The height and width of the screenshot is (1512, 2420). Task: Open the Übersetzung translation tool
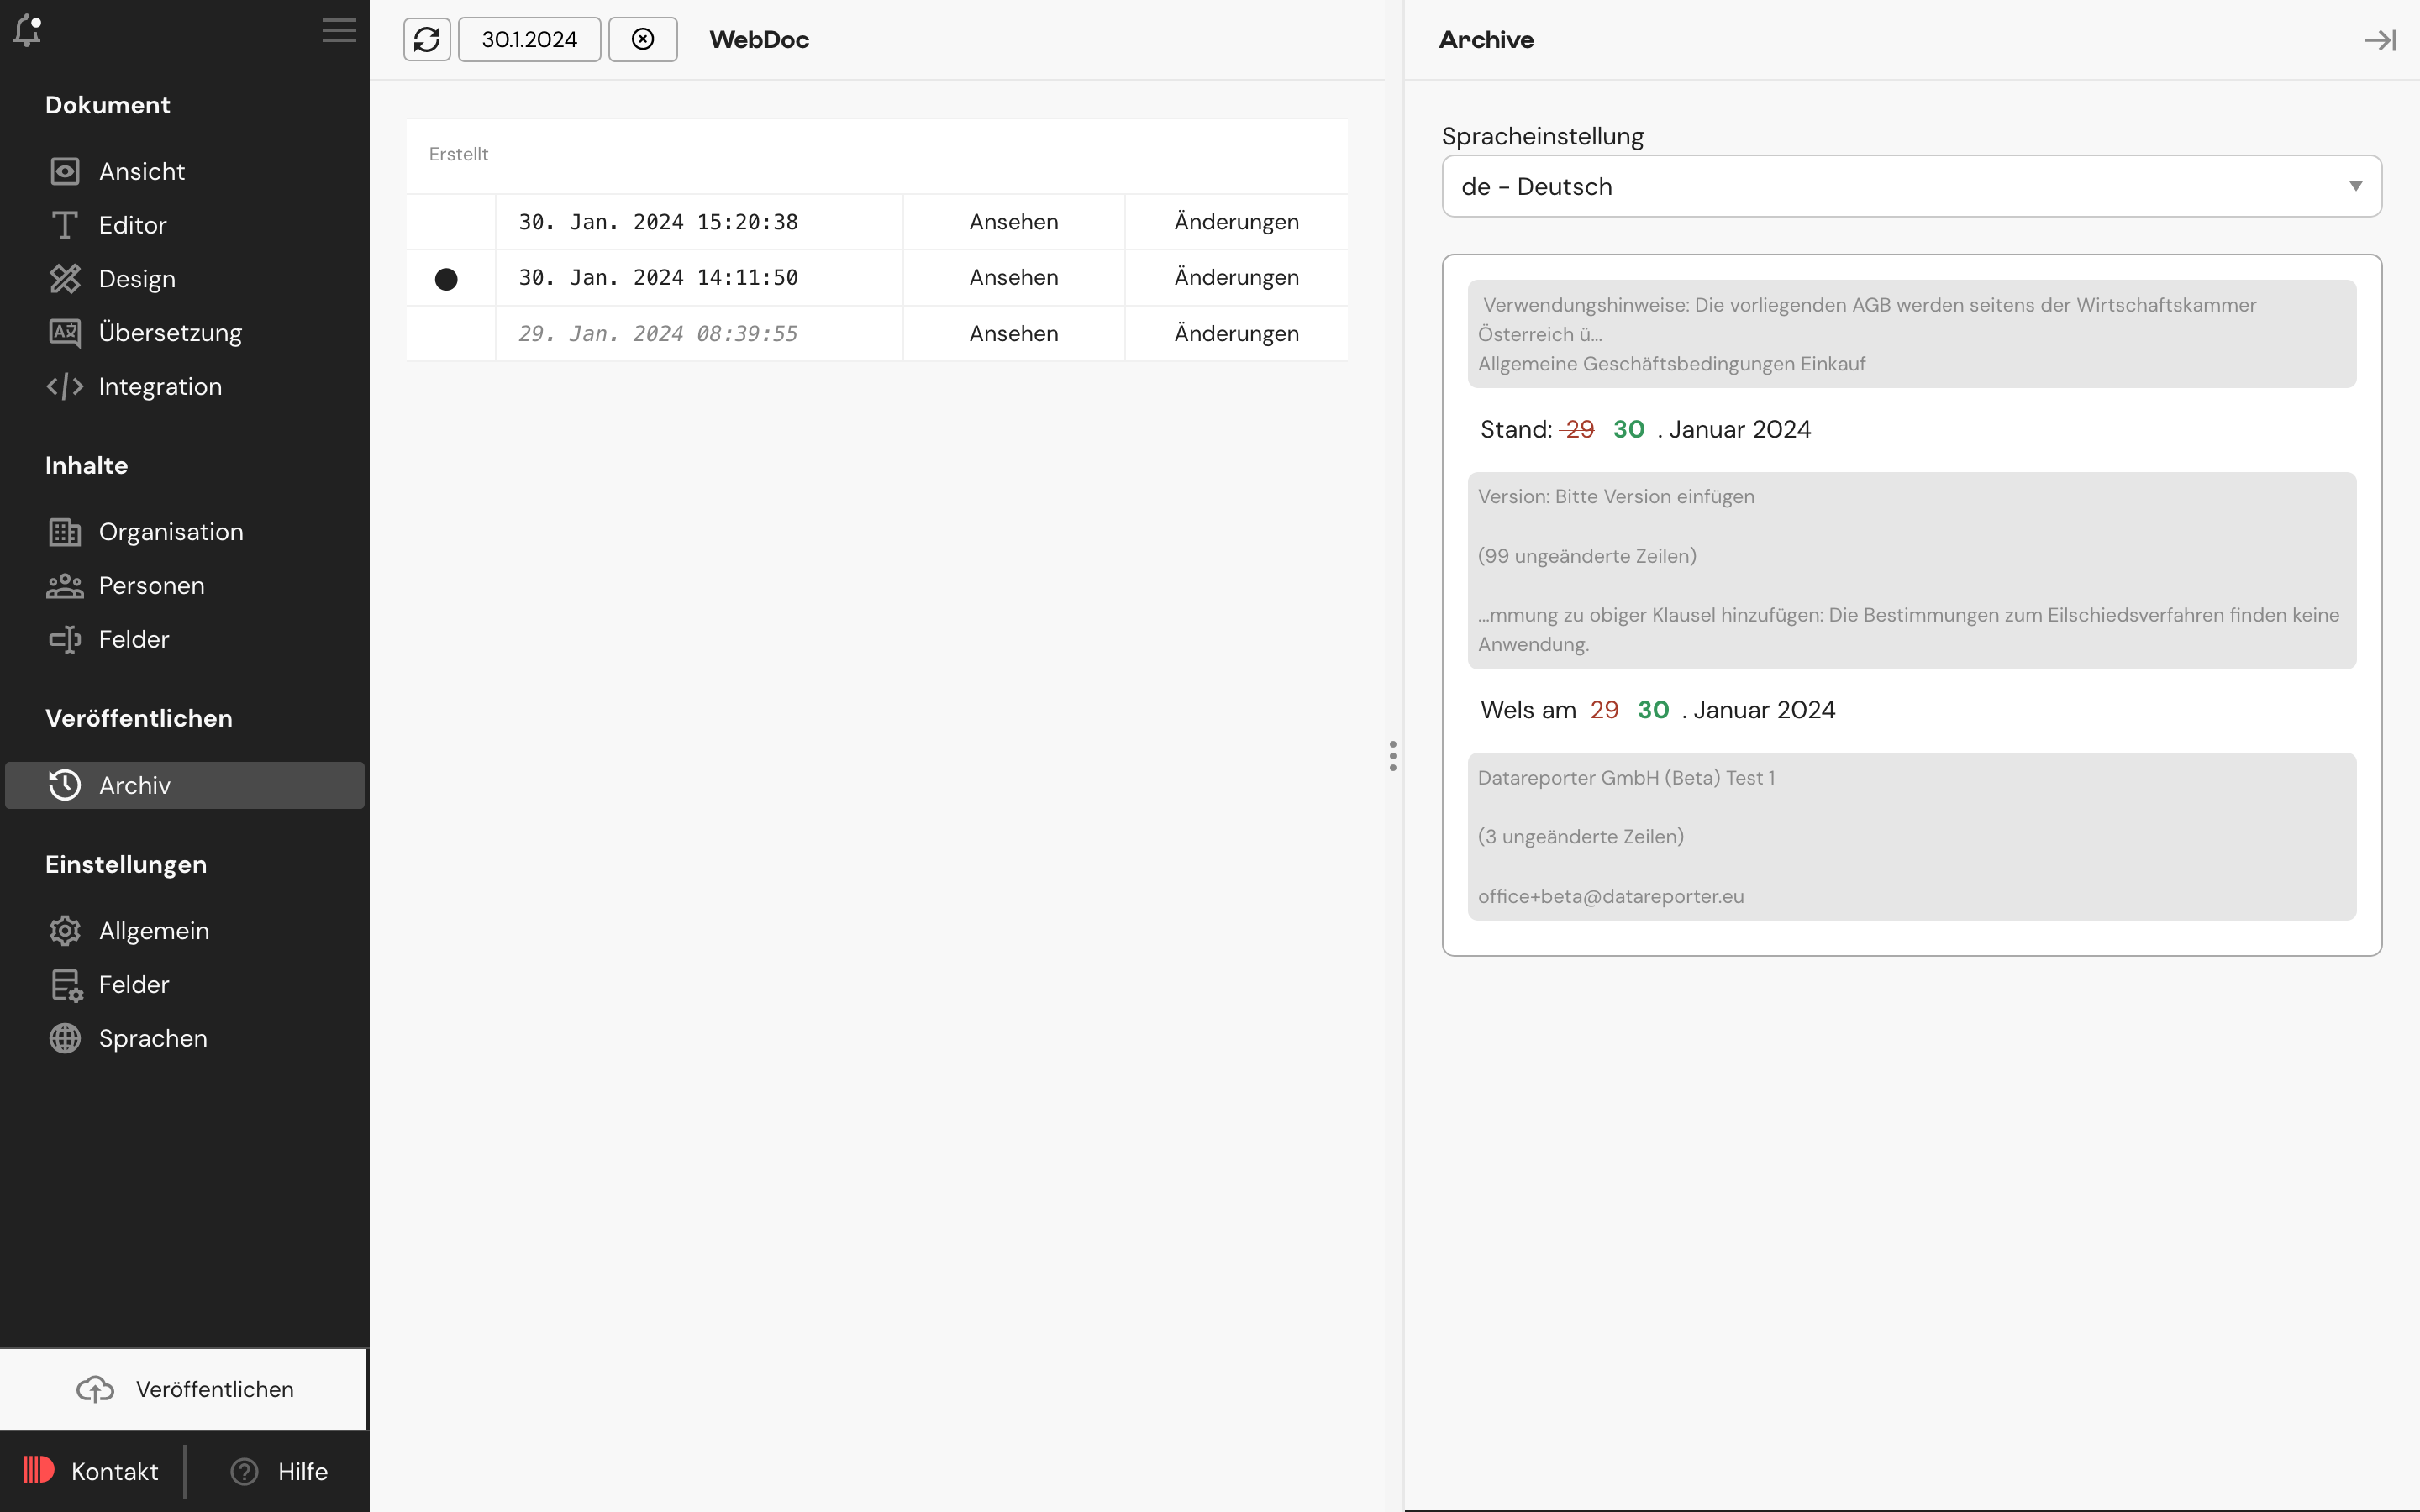point(170,333)
